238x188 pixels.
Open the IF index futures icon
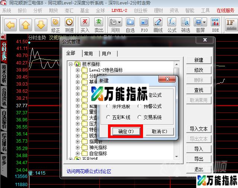pos(231,25)
